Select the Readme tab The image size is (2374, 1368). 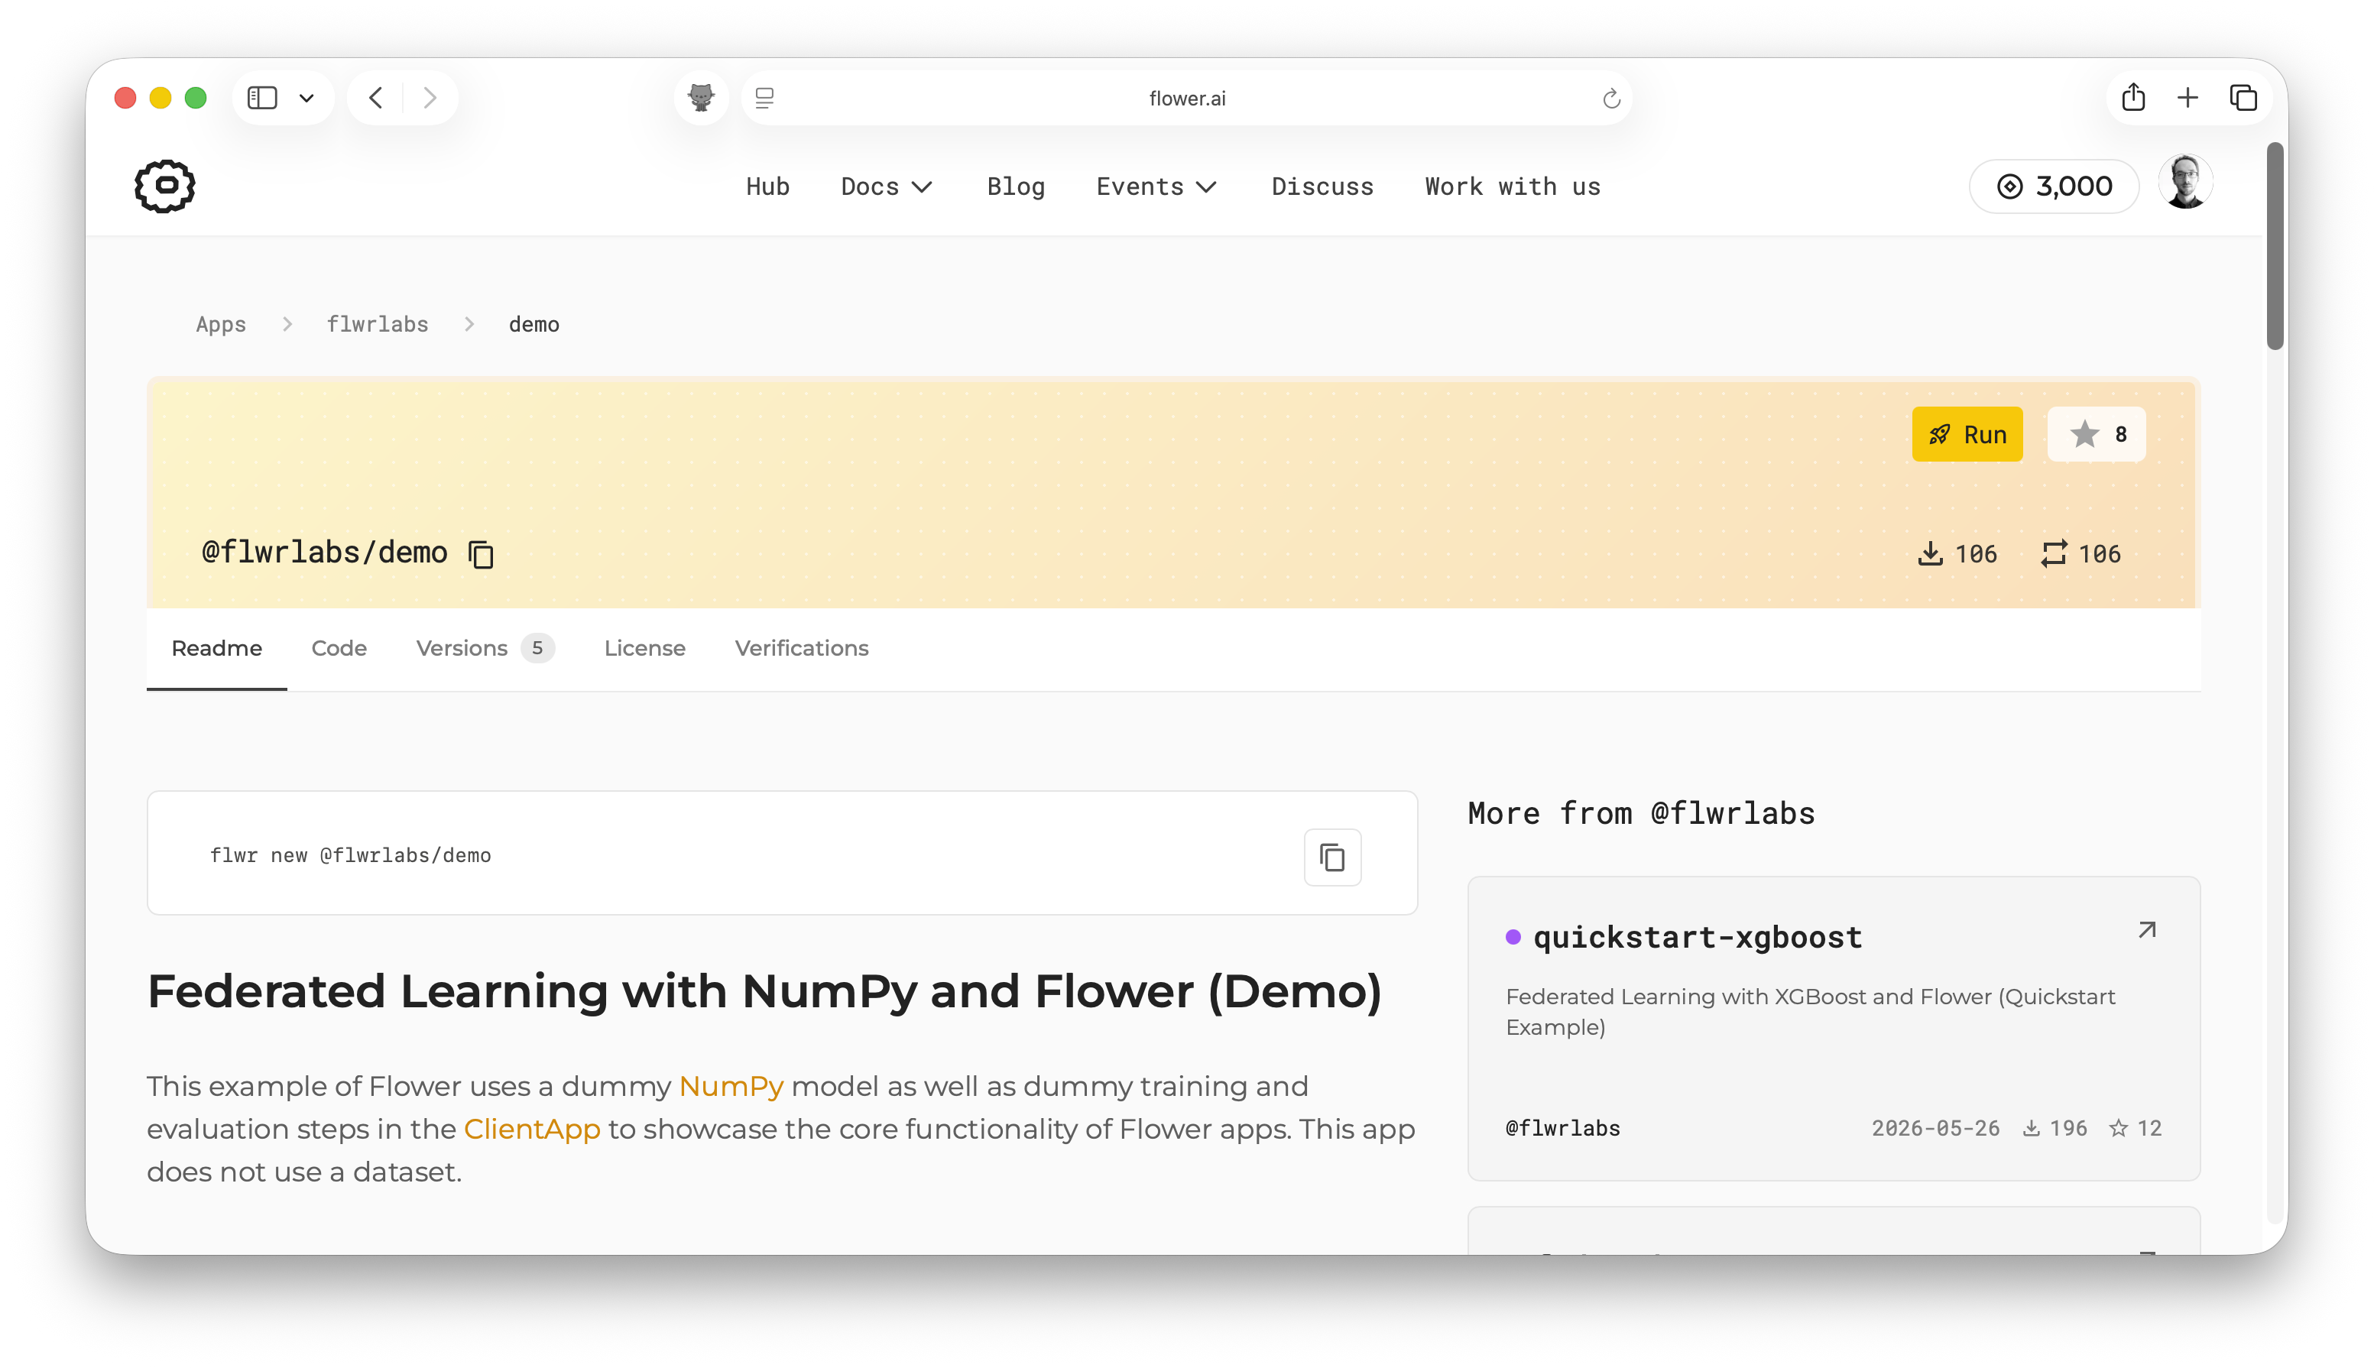click(x=216, y=648)
